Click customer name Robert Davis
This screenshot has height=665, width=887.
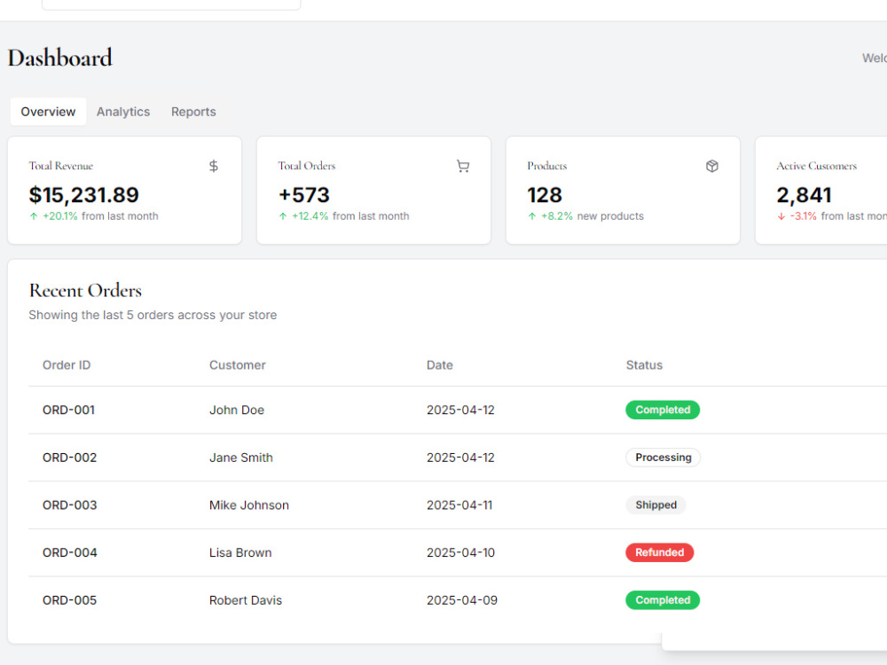(x=246, y=599)
